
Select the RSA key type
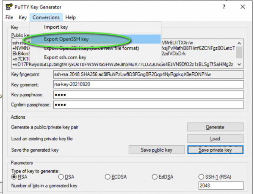[x=19, y=177]
